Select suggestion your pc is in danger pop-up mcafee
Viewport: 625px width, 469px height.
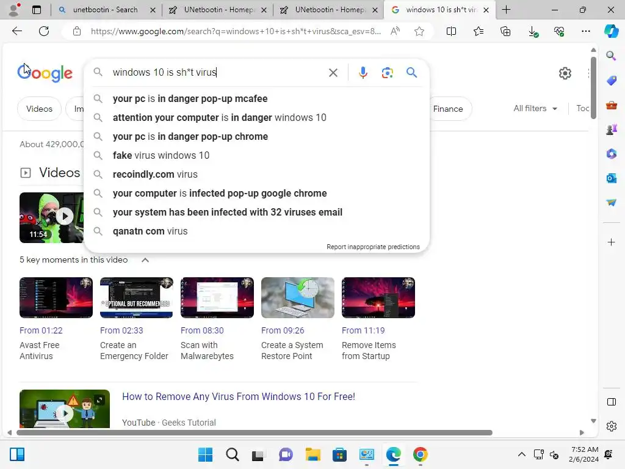pyautogui.click(x=257, y=98)
